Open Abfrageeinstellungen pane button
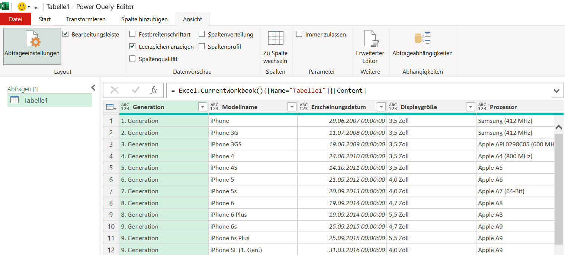 click(32, 46)
